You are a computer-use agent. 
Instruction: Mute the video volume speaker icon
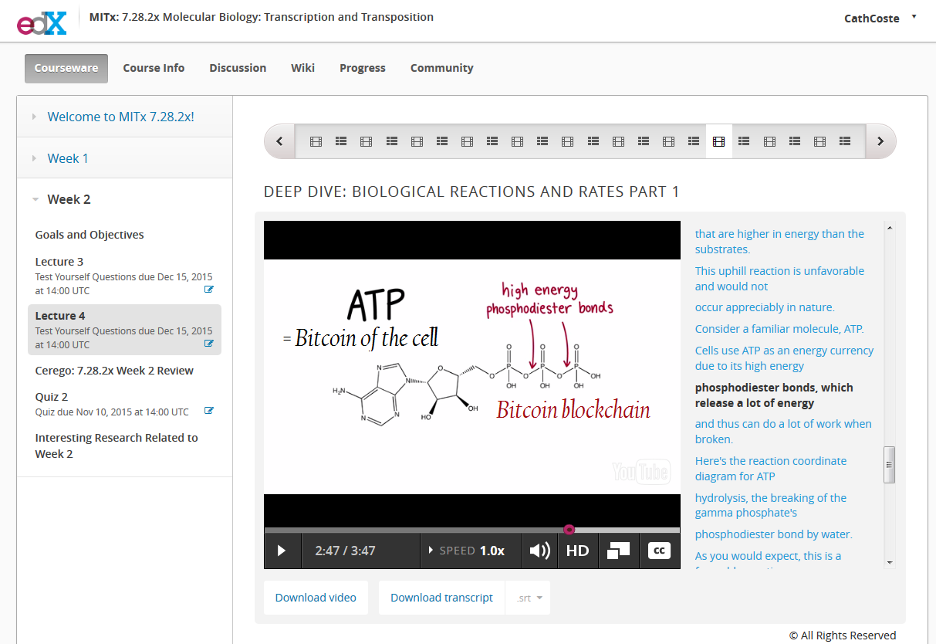[x=539, y=551]
